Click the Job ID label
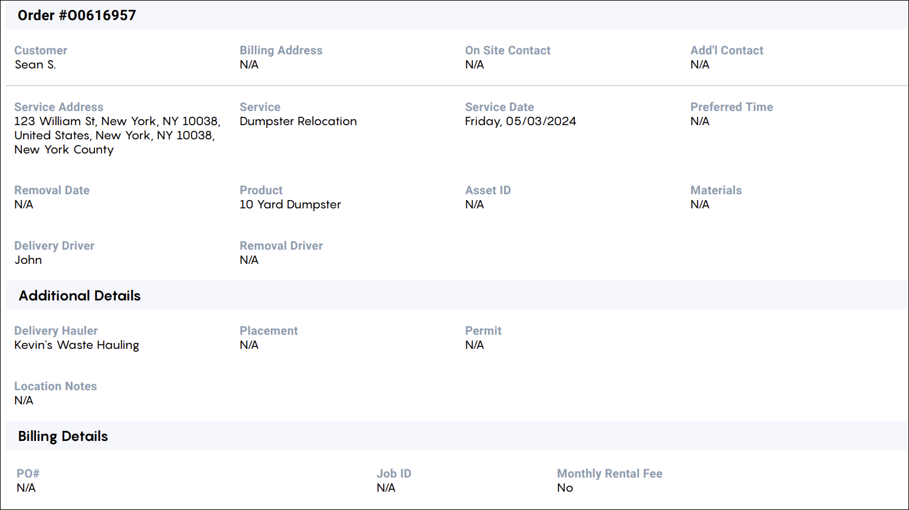 click(394, 474)
